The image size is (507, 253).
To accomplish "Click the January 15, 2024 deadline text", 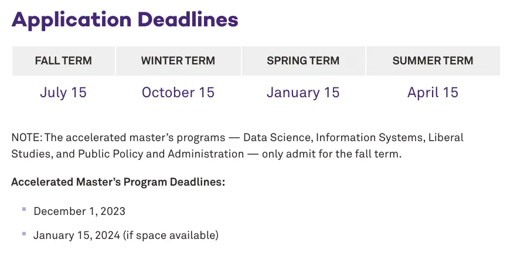I will click(76, 235).
